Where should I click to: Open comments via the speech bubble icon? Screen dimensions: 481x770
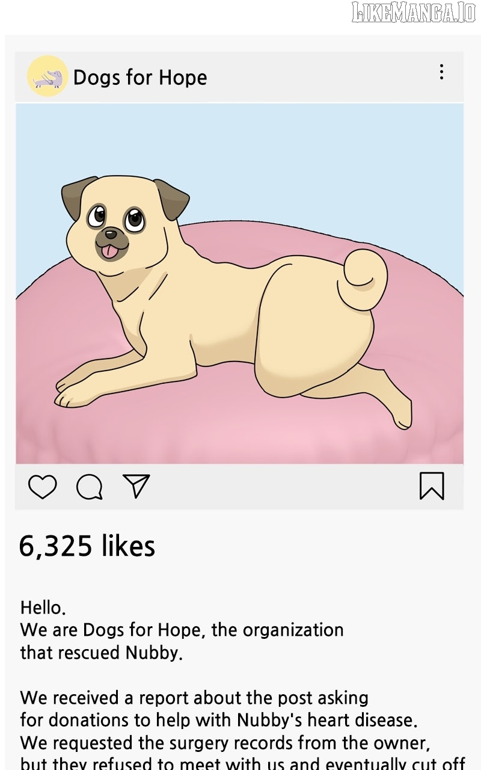(x=89, y=487)
